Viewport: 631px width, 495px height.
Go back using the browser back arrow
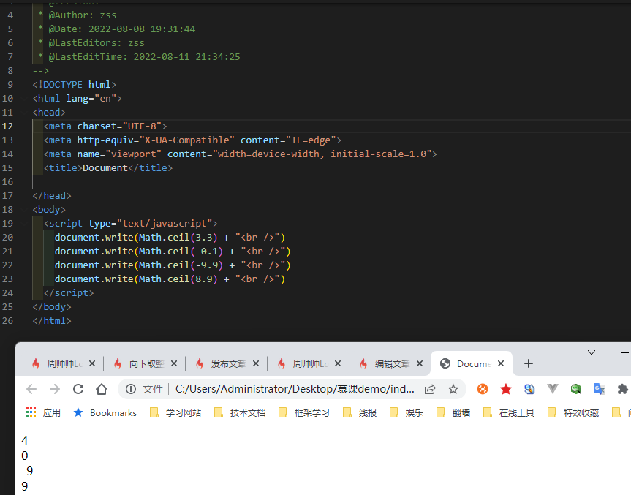(31, 389)
